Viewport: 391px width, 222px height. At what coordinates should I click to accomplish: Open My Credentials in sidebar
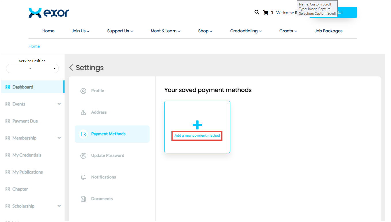[27, 155]
